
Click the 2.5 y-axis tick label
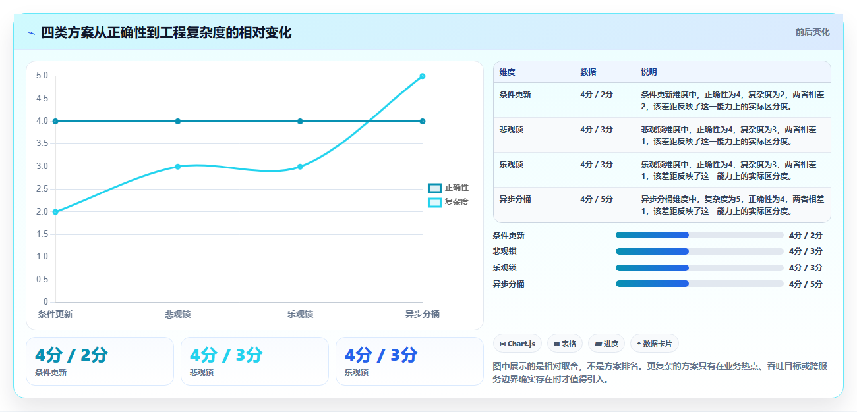click(x=42, y=189)
